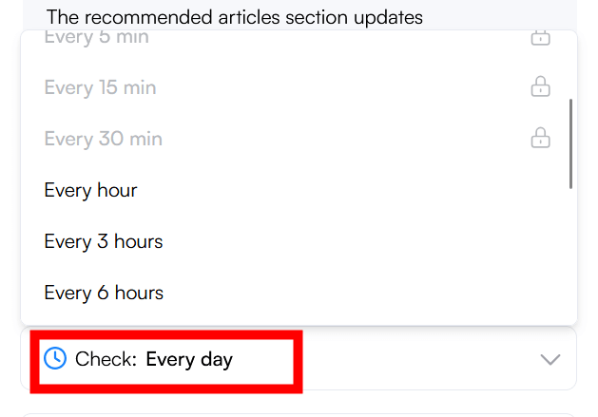Click the lock icon beside Every 30 min
Viewport: 598px width, 417px height.
coord(540,140)
